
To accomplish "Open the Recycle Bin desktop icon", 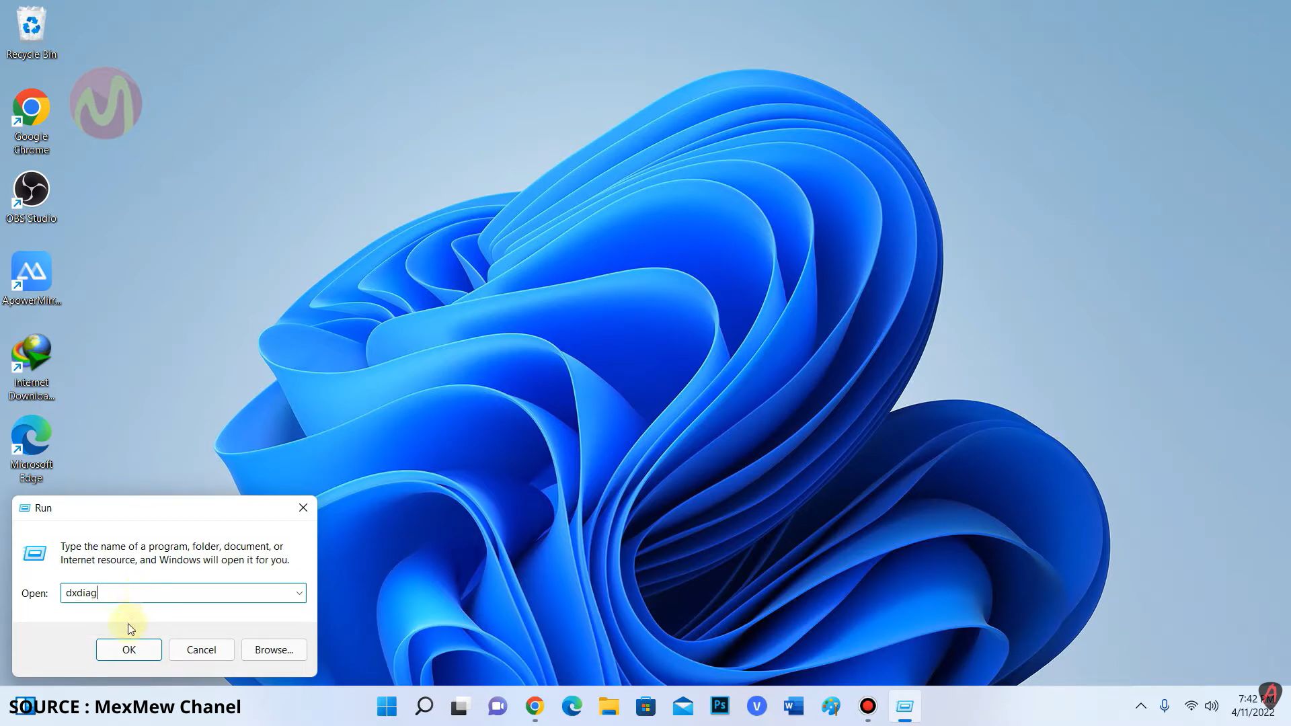I will coord(31,32).
